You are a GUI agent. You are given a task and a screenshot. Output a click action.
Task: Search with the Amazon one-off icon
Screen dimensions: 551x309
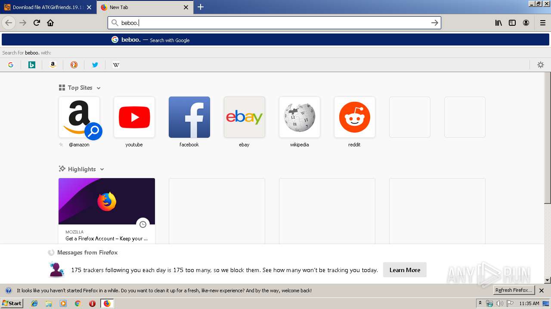point(53,65)
